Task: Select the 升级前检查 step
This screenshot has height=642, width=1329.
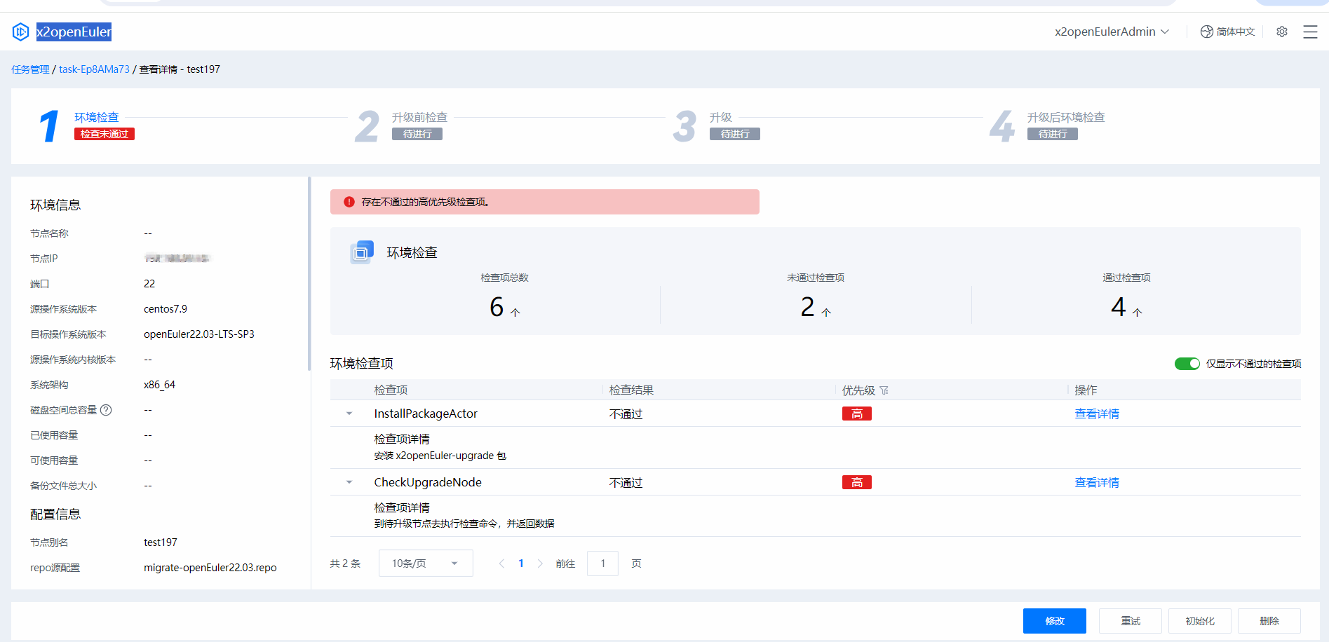Action: click(x=419, y=118)
